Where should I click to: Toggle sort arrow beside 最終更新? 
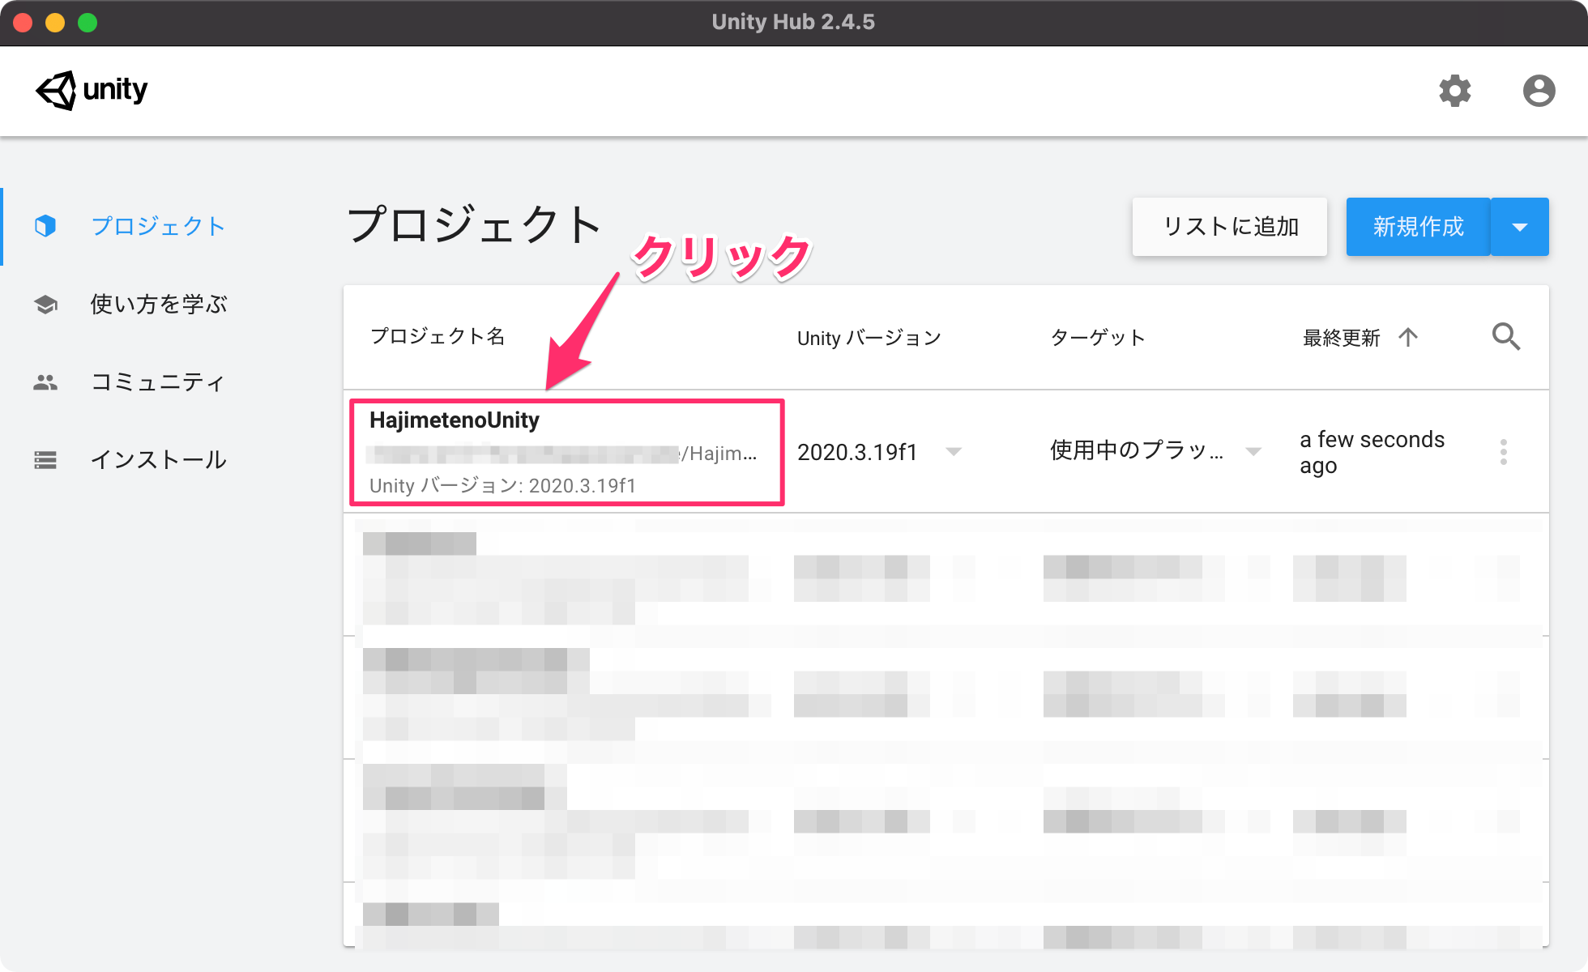[x=1408, y=337]
